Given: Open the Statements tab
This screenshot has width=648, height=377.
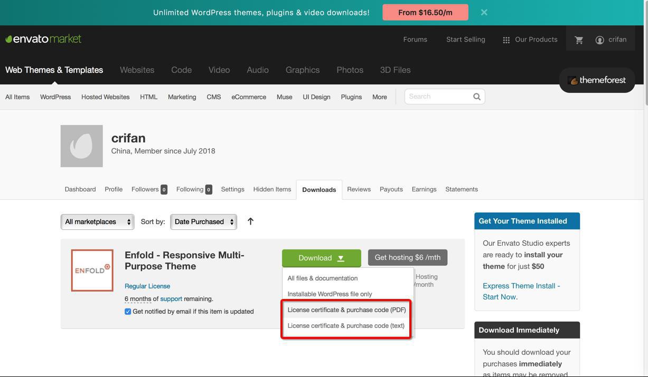Looking at the screenshot, I should pos(462,189).
